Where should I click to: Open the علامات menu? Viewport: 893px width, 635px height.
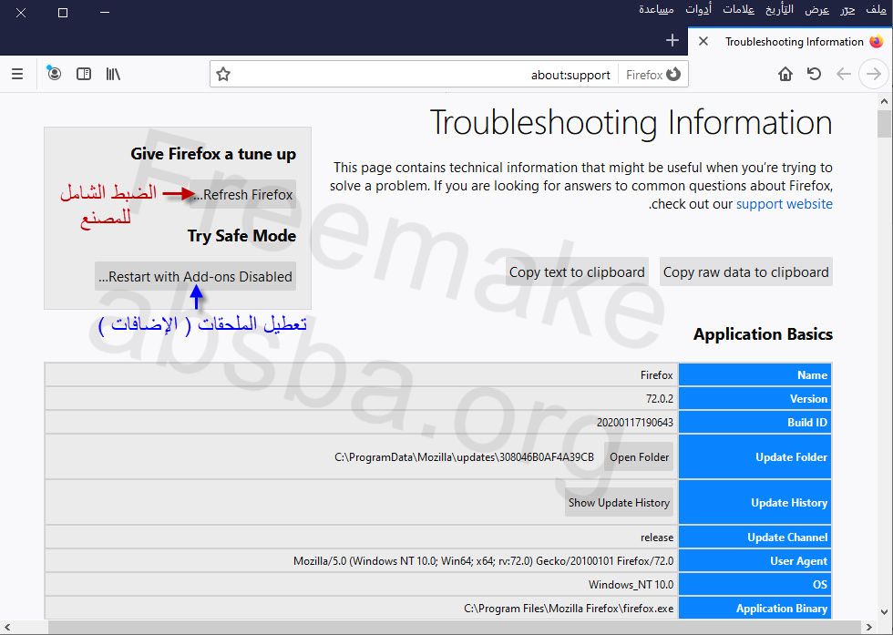(739, 10)
